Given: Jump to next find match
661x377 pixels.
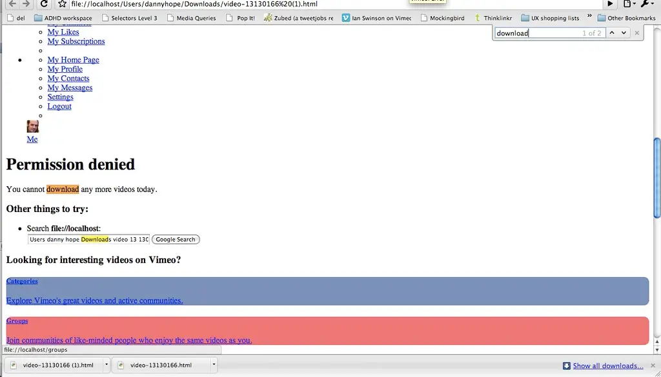Looking at the screenshot, I should pos(624,33).
